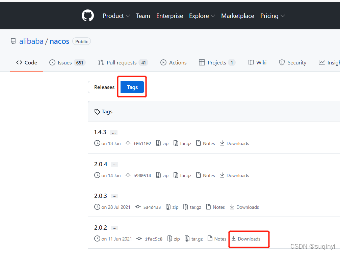Click the Issues count badge 651
The image size is (340, 253).
point(80,63)
